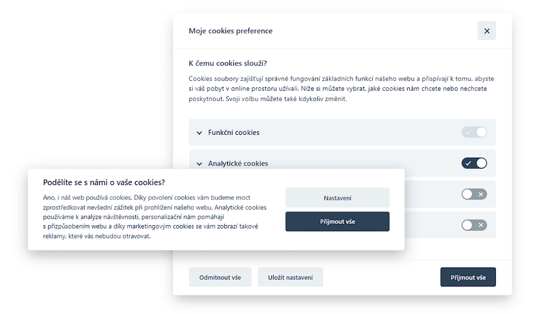Screen dimensions: 544x314
Task: Click Přijmout vše in the dialog footer
Action: tap(468, 277)
